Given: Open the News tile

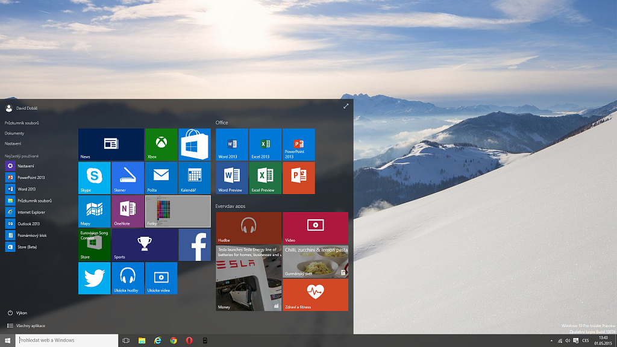Looking at the screenshot, I should [111, 145].
